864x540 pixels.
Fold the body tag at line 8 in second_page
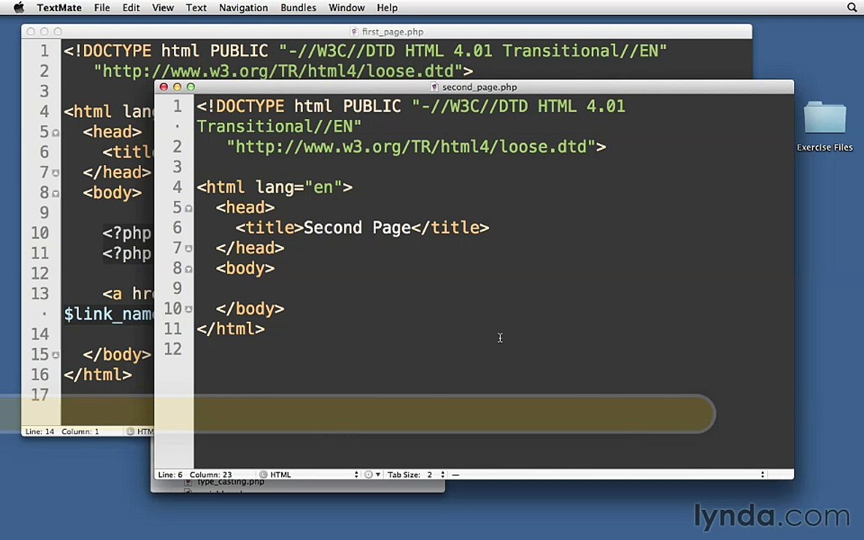tap(188, 269)
